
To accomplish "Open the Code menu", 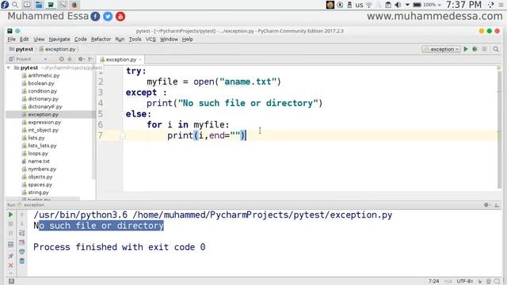I will tap(81, 39).
